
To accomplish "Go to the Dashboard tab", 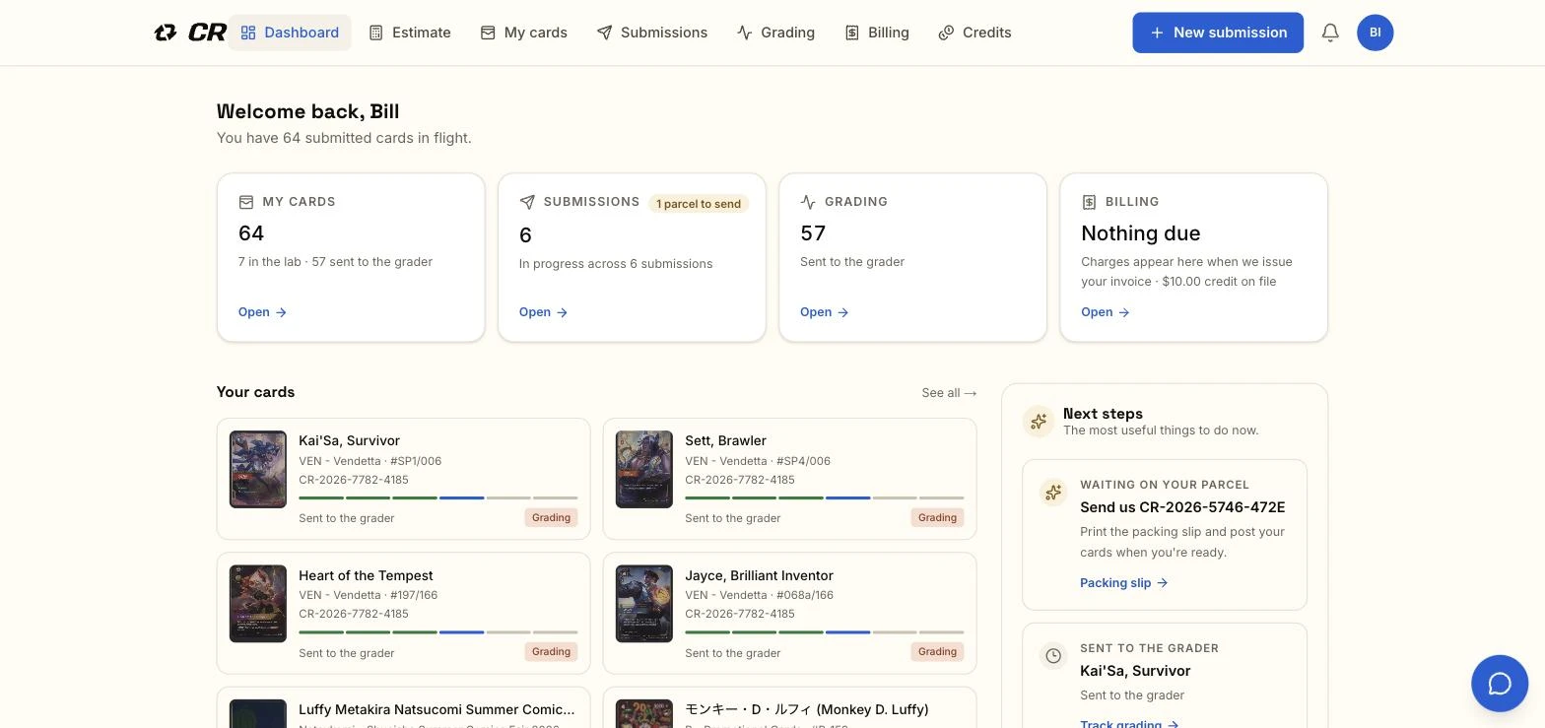I will click(x=290, y=33).
